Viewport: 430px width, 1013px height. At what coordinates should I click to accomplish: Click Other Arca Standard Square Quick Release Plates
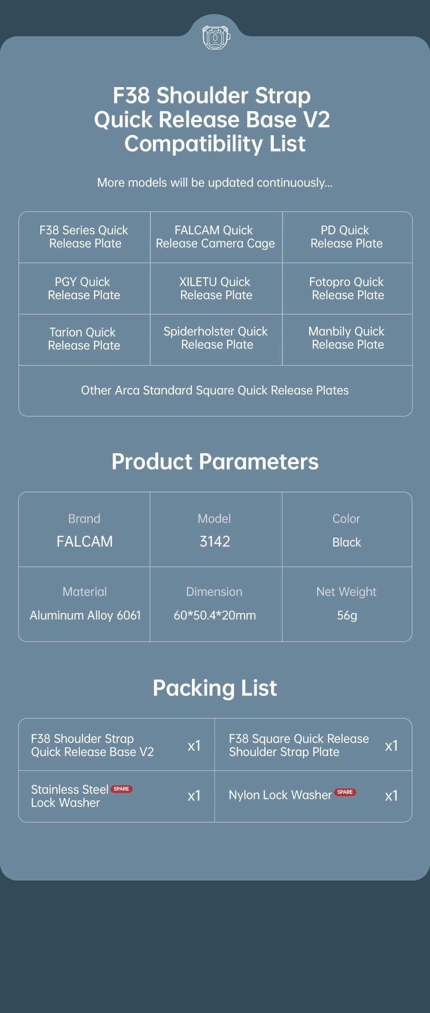[215, 391]
